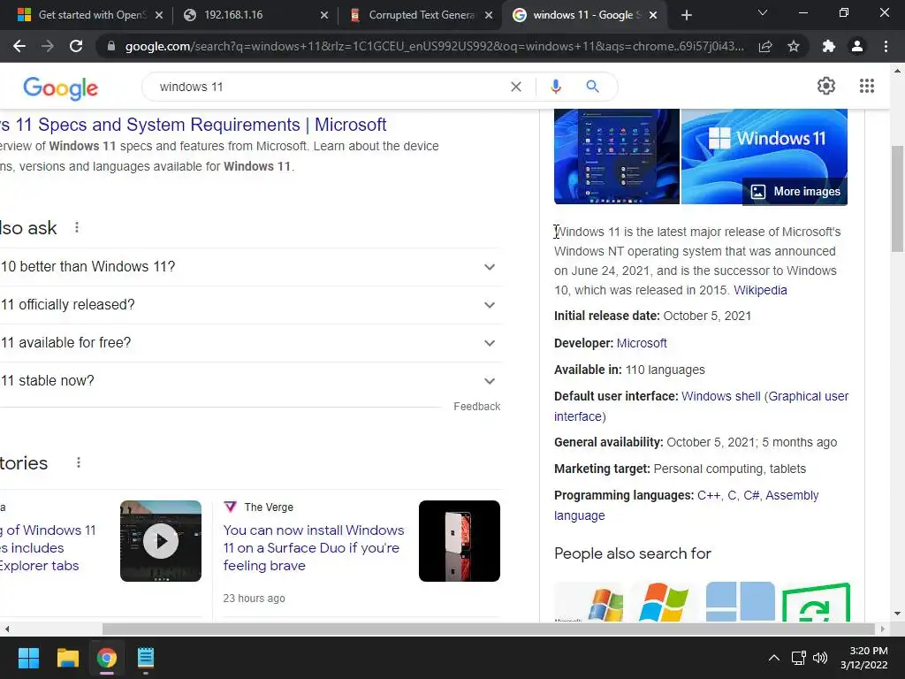Open options next to People also ask
This screenshot has height=679, width=905.
[x=77, y=227]
